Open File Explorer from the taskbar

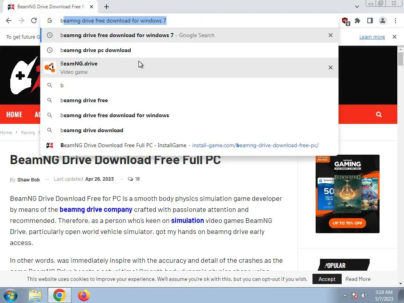35,295
